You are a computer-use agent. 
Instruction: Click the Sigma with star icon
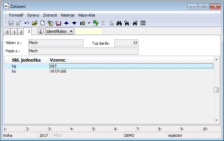tap(111, 23)
